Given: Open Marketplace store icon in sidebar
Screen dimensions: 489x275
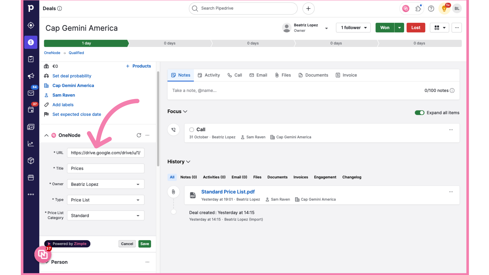Looking at the screenshot, I should click(x=31, y=177).
